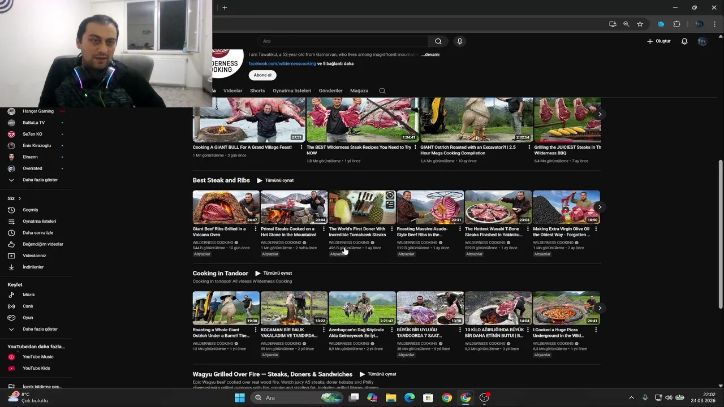
Task: Open the Windows Start menu
Action: (239, 397)
